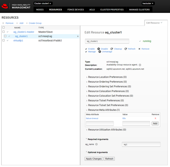Collapse Resource Meta Attributes section

click(x=103, y=110)
